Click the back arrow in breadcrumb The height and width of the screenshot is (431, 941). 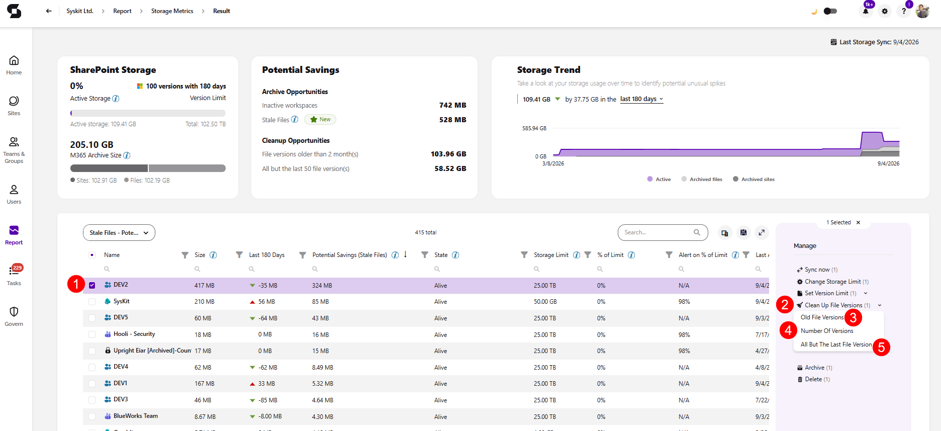49,11
